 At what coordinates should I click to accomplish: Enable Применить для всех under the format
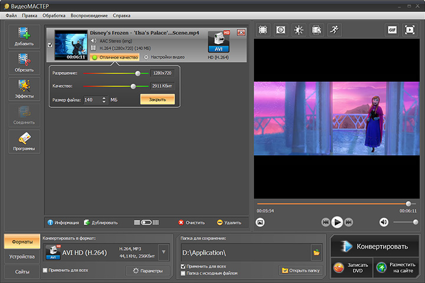(45, 270)
